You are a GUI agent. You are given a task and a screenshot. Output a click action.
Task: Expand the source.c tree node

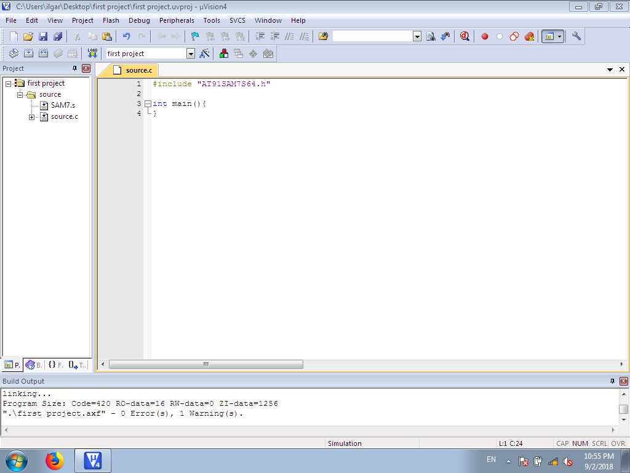(x=32, y=116)
